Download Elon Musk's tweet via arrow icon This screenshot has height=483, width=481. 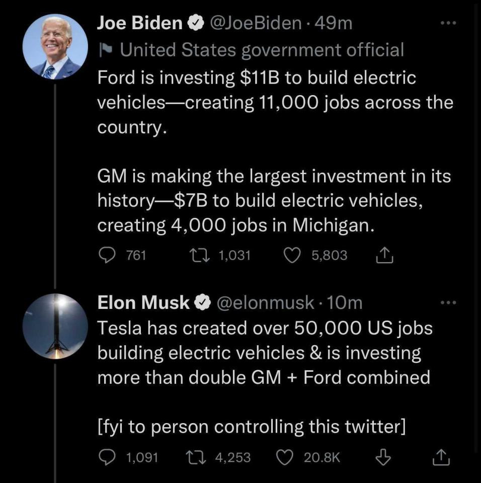pos(383,457)
